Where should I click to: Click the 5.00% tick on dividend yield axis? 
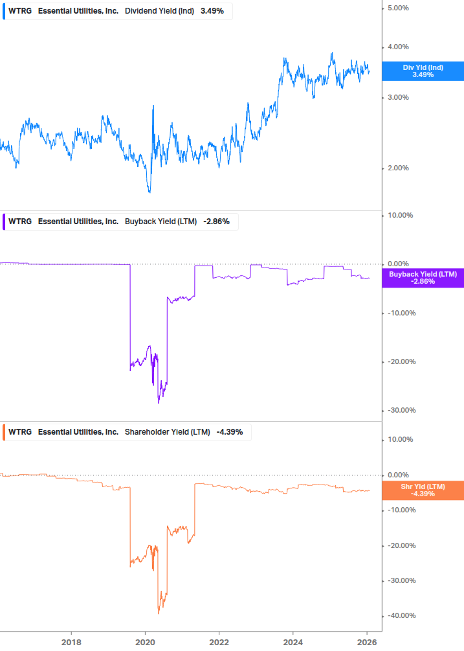point(398,8)
